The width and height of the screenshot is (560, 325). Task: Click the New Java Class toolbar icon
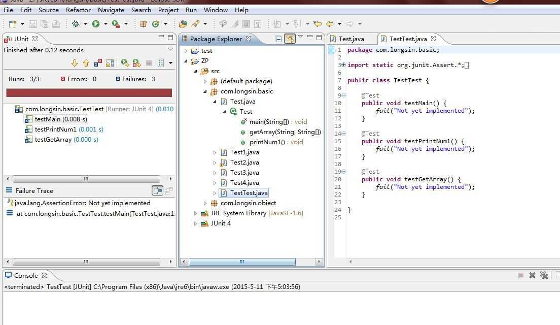[x=156, y=24]
